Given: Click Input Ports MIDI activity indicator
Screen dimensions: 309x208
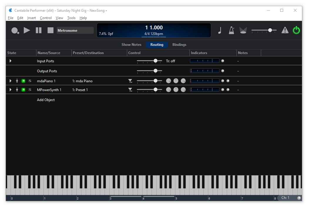Looking at the screenshot, I should (x=223, y=61).
